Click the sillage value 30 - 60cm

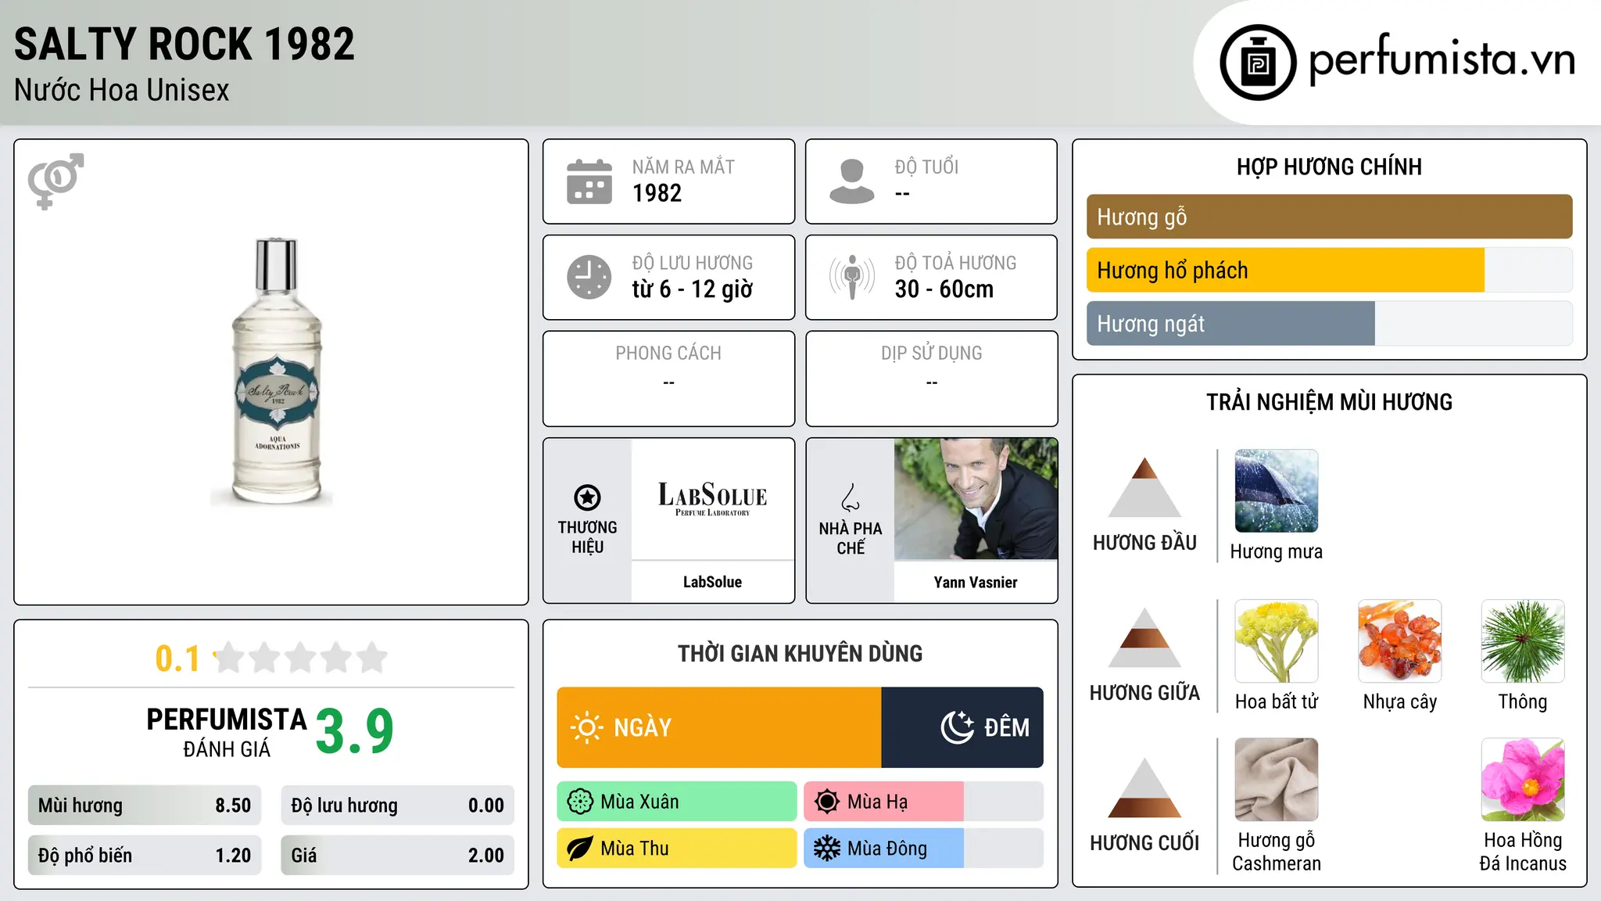pos(944,289)
